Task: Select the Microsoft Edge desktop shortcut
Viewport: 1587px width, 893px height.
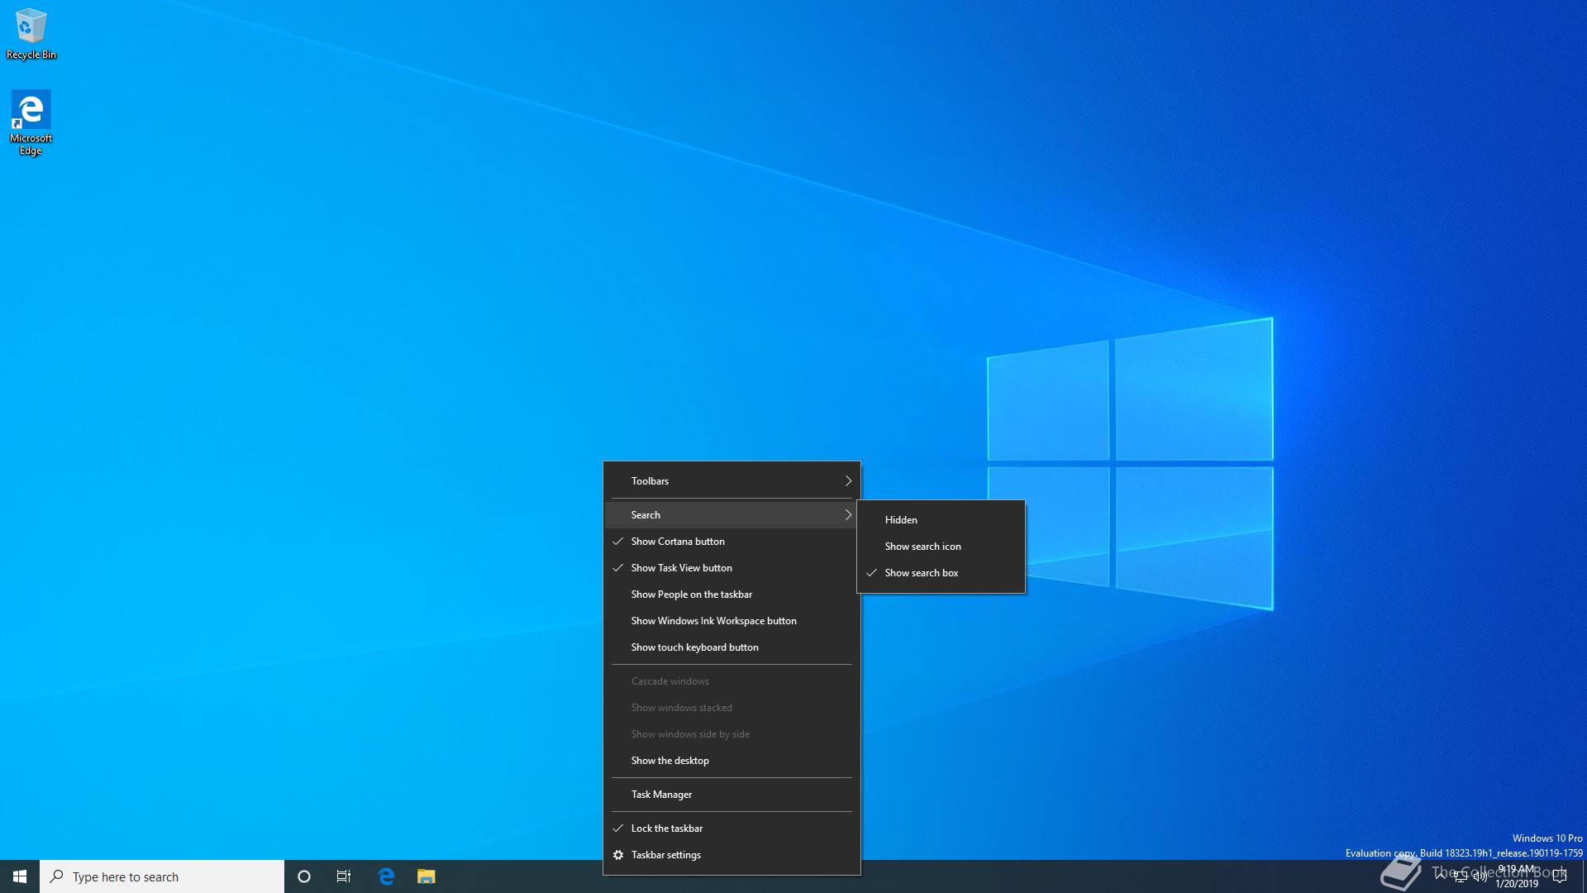Action: [x=31, y=122]
